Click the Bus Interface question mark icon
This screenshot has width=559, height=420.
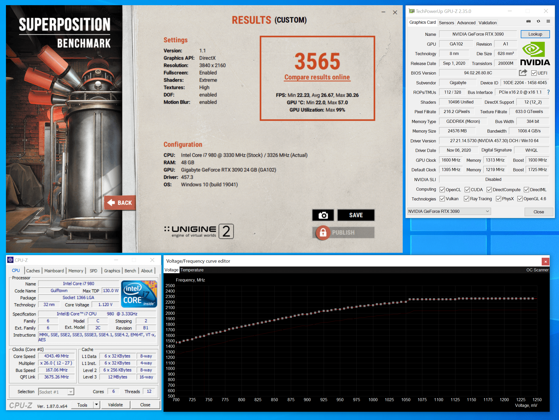tap(548, 92)
